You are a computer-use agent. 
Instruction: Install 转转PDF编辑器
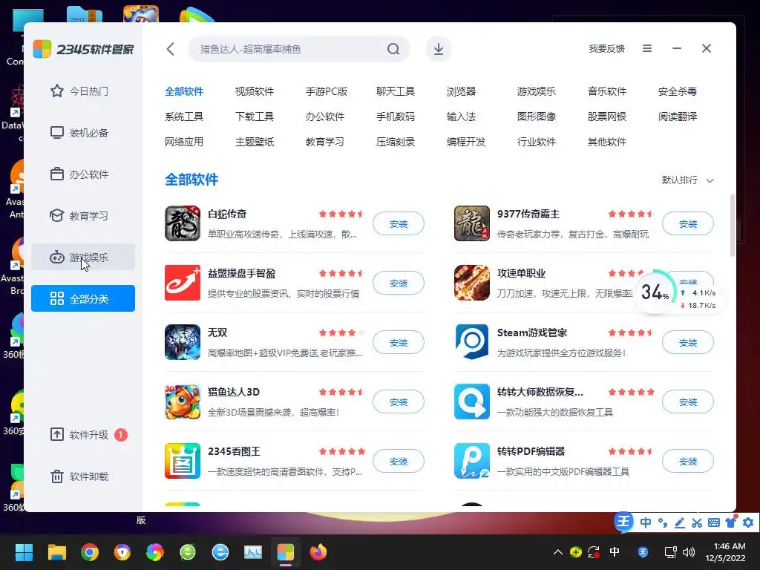tap(688, 462)
